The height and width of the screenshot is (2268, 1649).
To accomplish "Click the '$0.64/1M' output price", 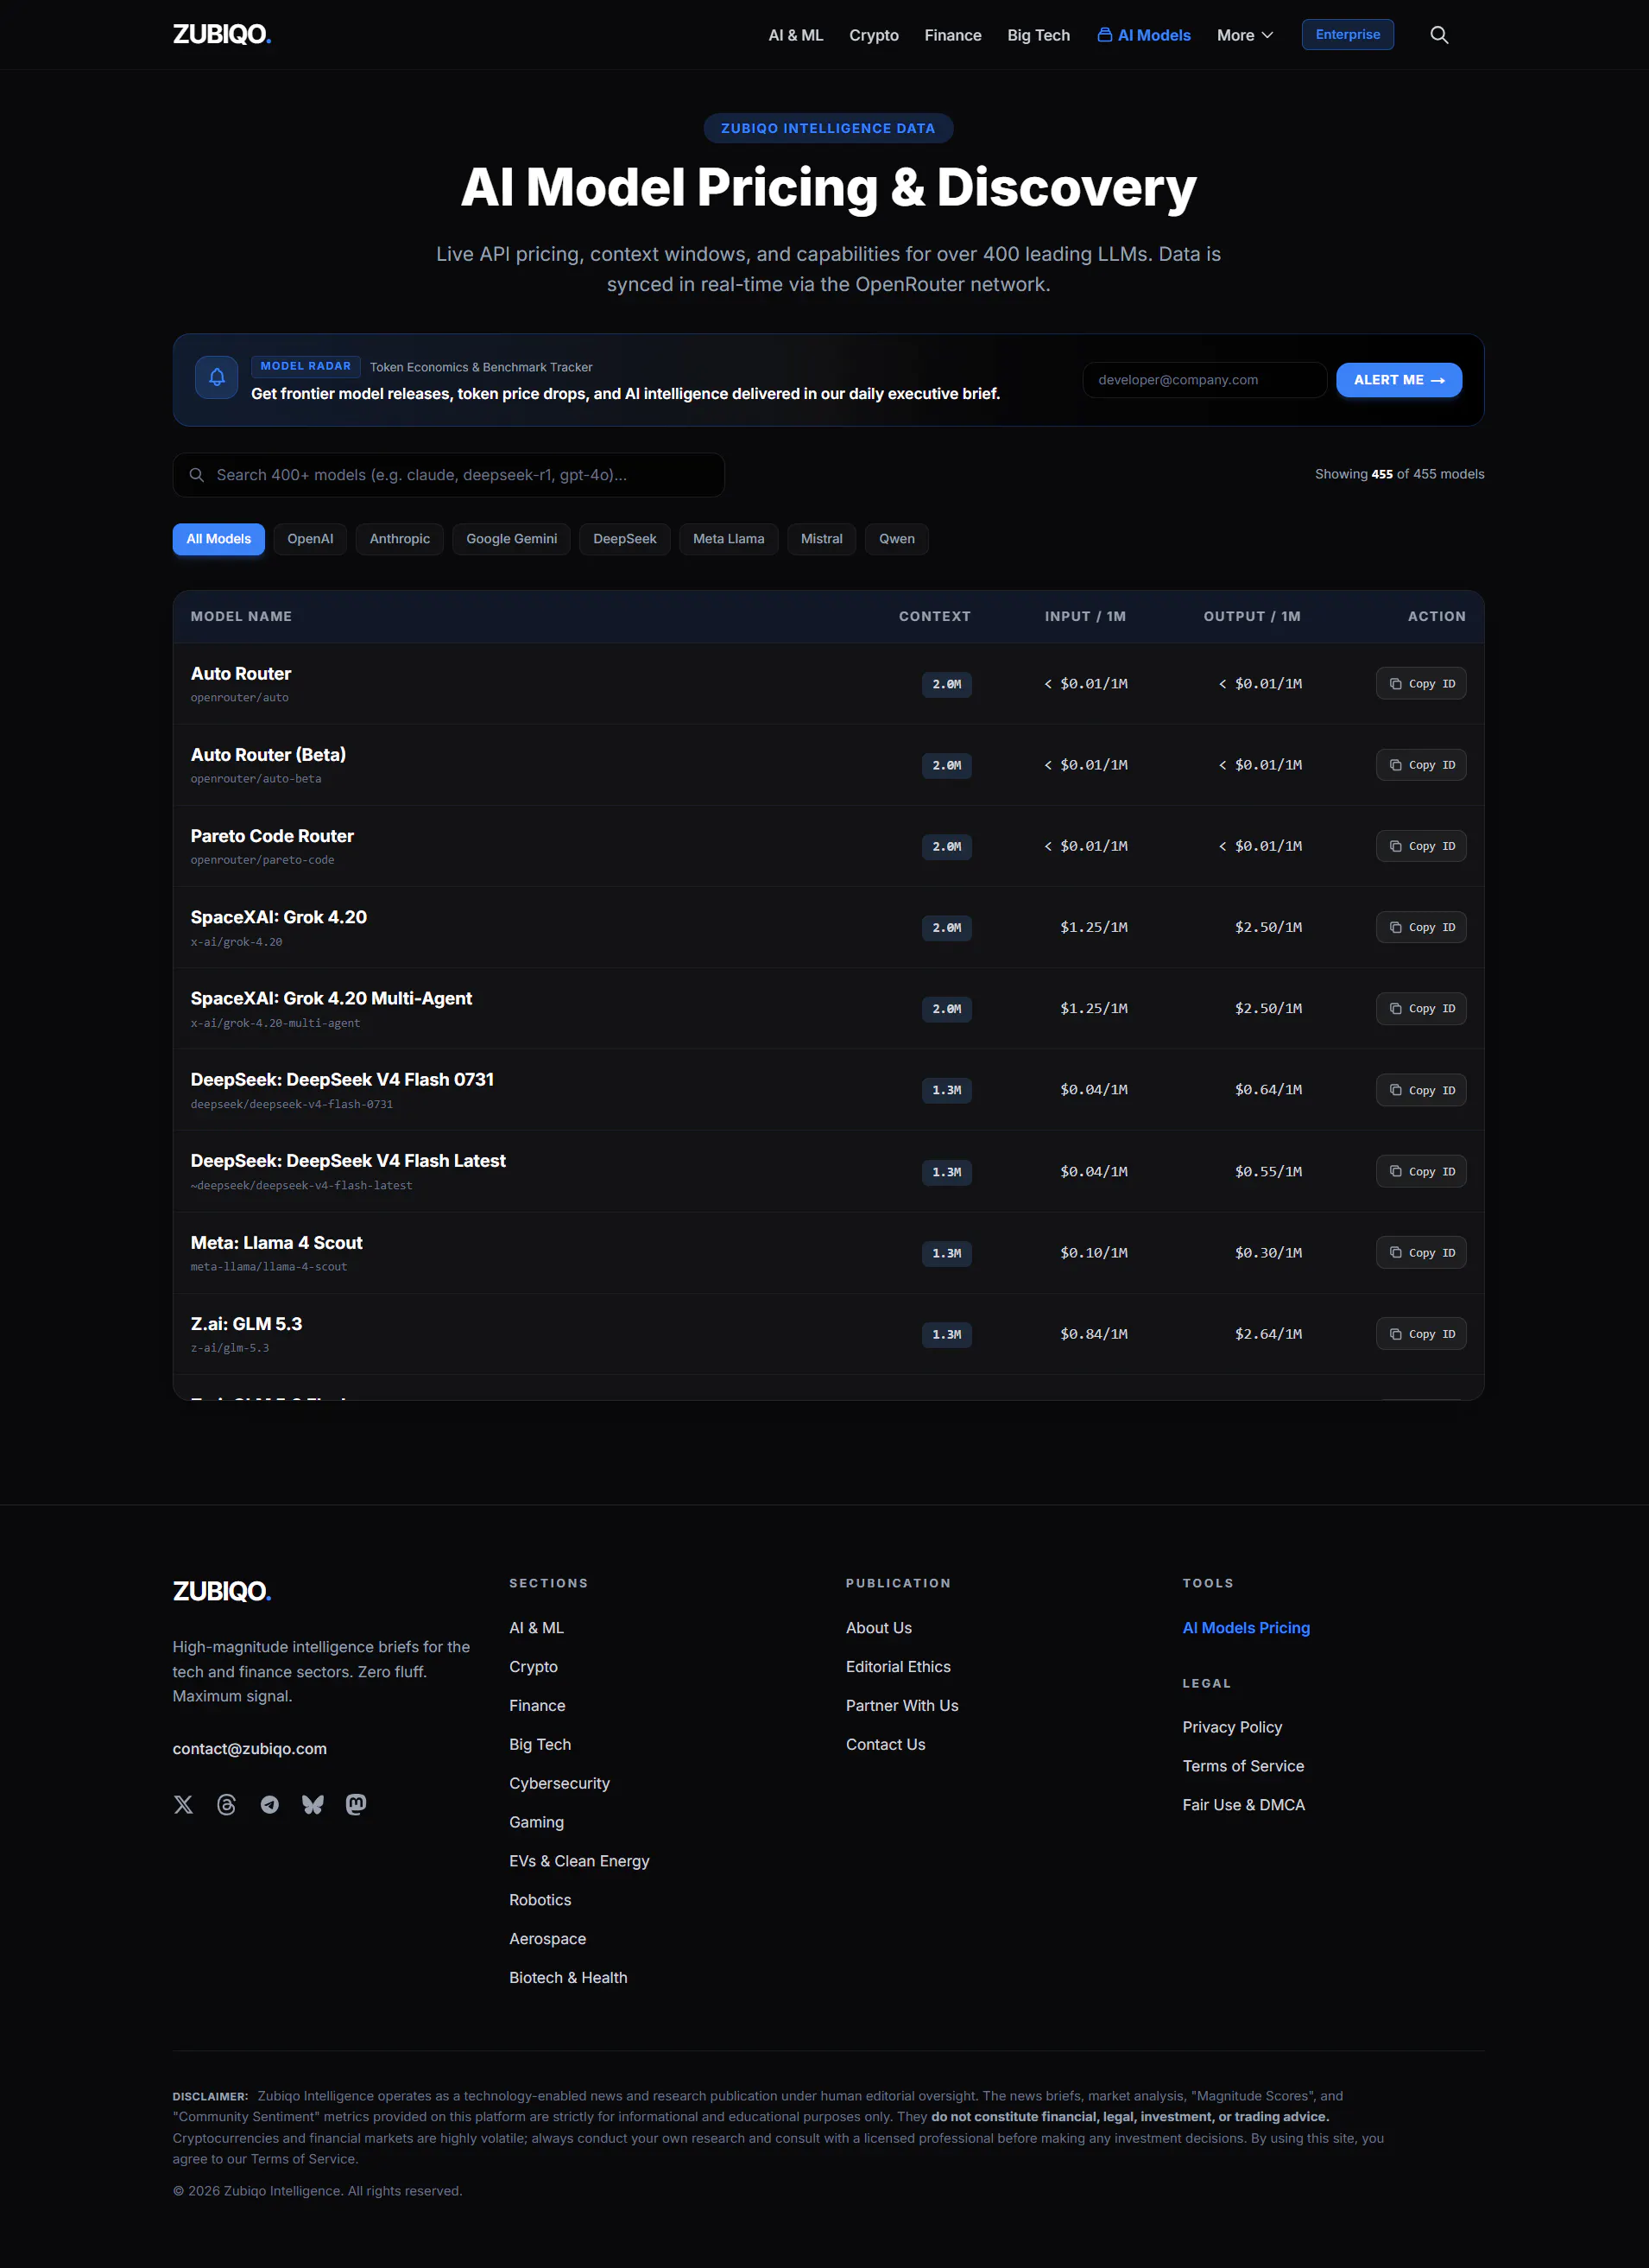I will click(x=1268, y=1090).
